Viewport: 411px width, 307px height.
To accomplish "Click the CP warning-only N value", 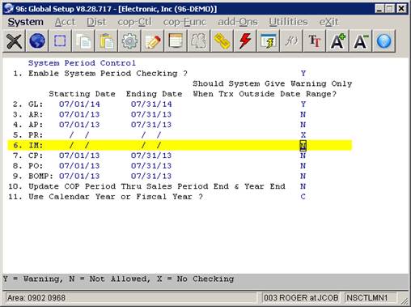I will 303,156.
